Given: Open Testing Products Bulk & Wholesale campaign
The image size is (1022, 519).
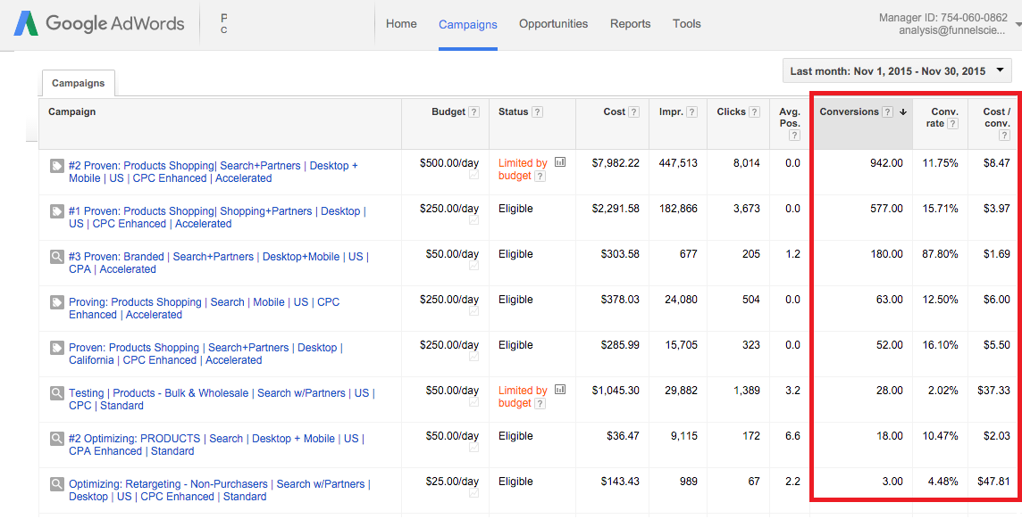Looking at the screenshot, I should pyautogui.click(x=222, y=400).
